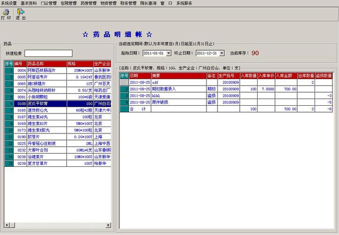Expand the 终止日期 date dropdown arrow

tap(222, 53)
